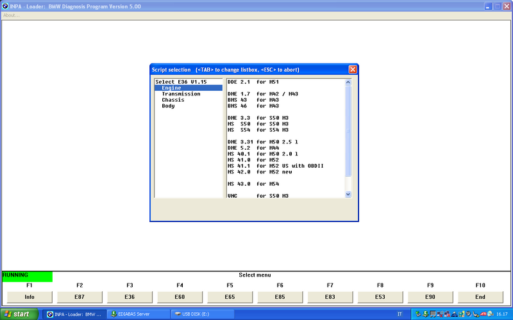Viewport: 513px width, 320px height.
Task: Choose 'MS 42.0 for M52 new'
Action: point(260,172)
